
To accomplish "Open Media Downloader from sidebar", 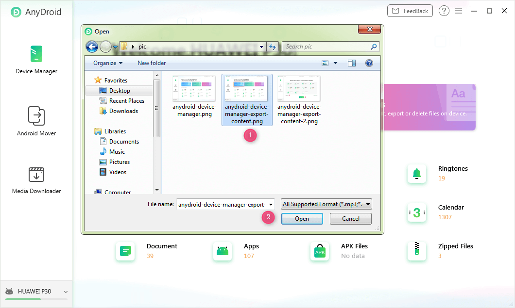I will [36, 174].
